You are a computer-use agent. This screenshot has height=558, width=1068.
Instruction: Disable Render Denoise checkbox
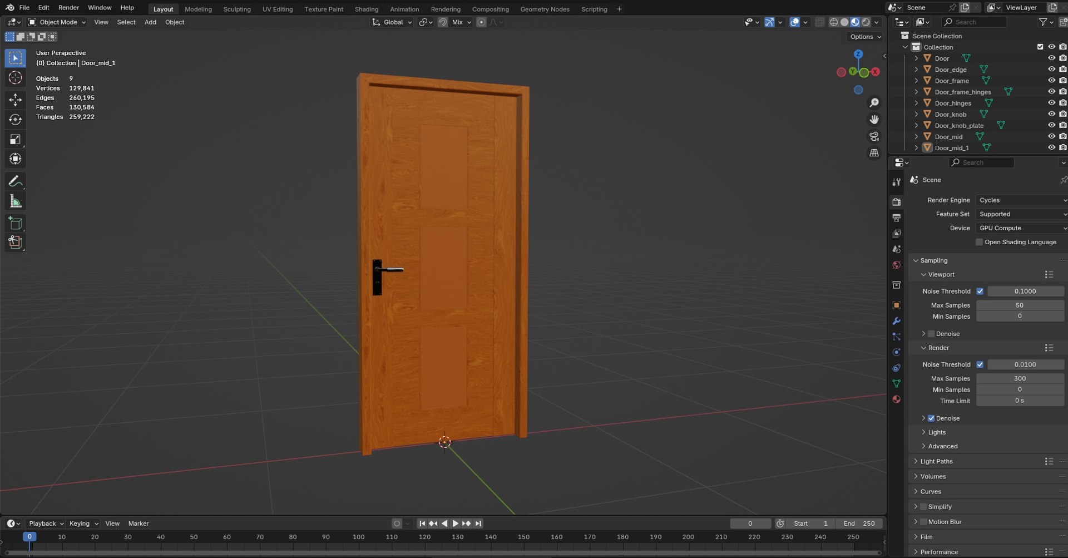coord(931,418)
